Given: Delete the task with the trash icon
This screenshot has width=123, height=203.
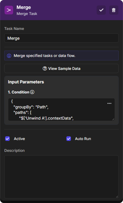Looking at the screenshot, I should coord(114,10).
